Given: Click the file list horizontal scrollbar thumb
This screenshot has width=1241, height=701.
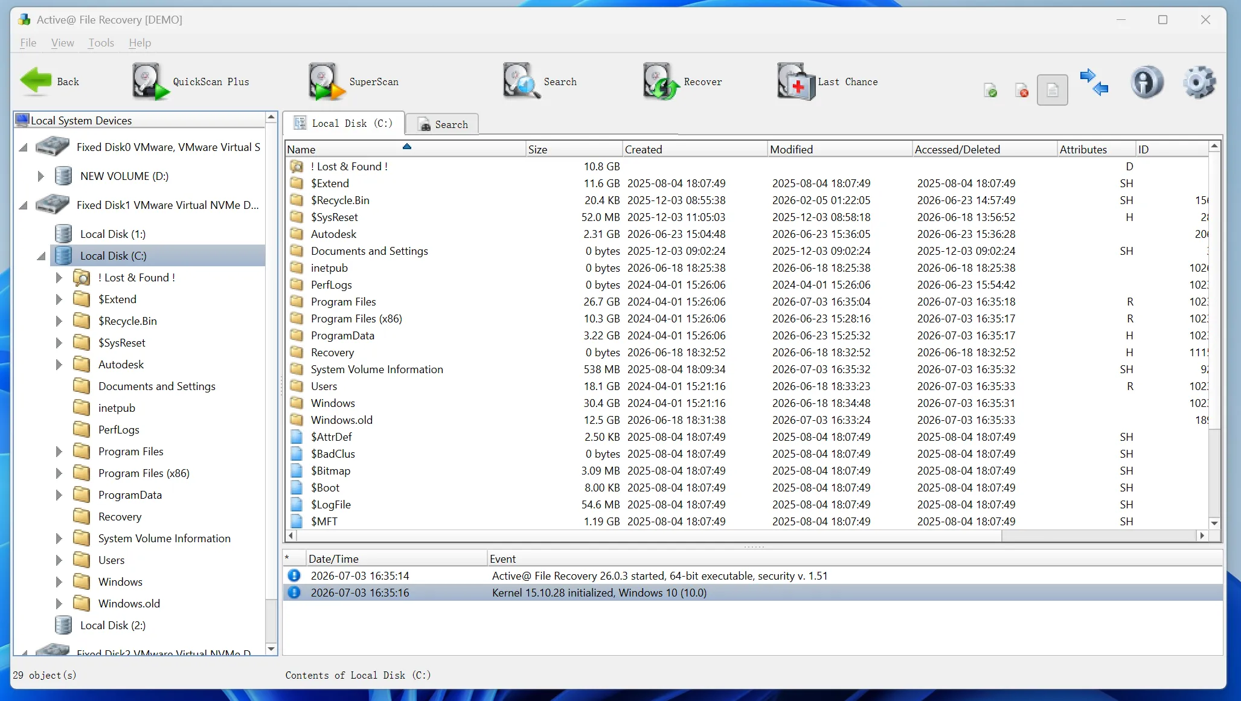Looking at the screenshot, I should pyautogui.click(x=649, y=536).
